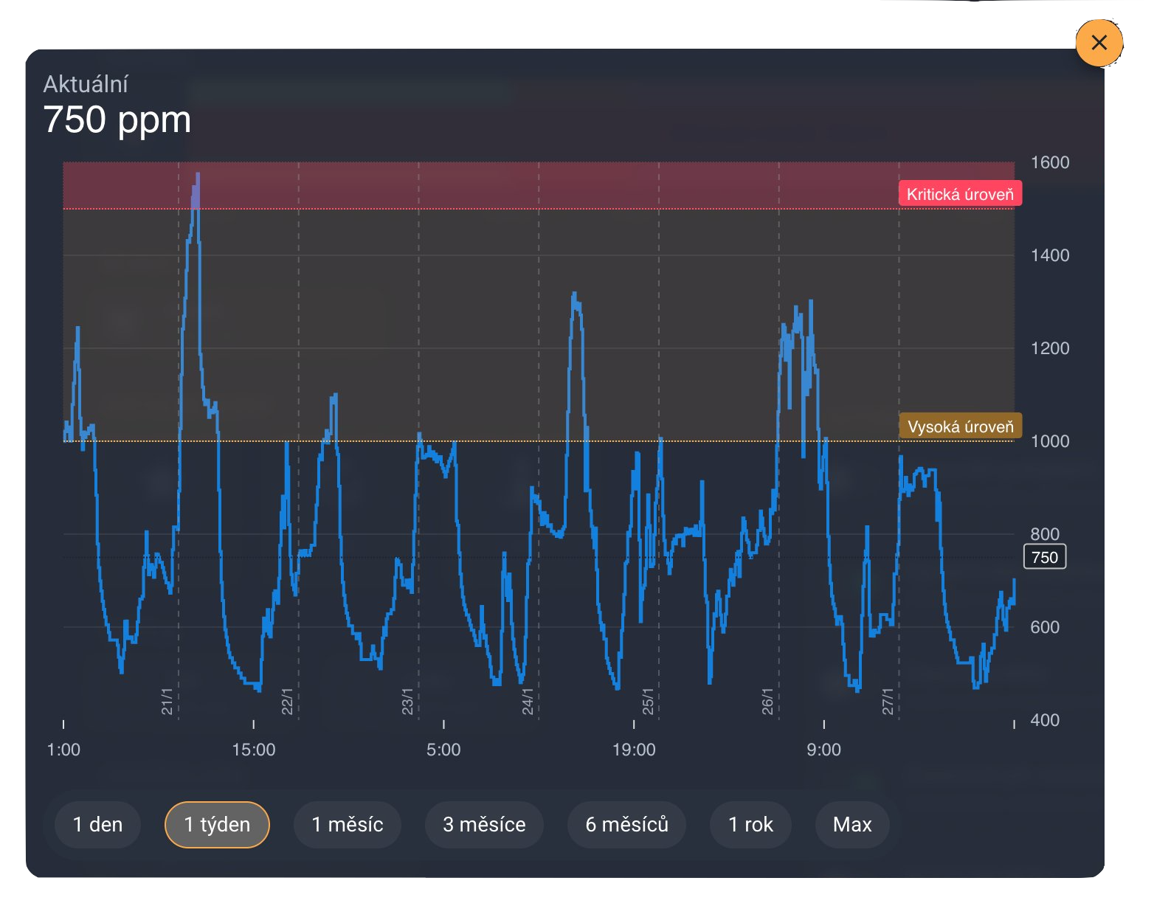Switch to the "1 měsíc" view
The image size is (1154, 906).
348,825
